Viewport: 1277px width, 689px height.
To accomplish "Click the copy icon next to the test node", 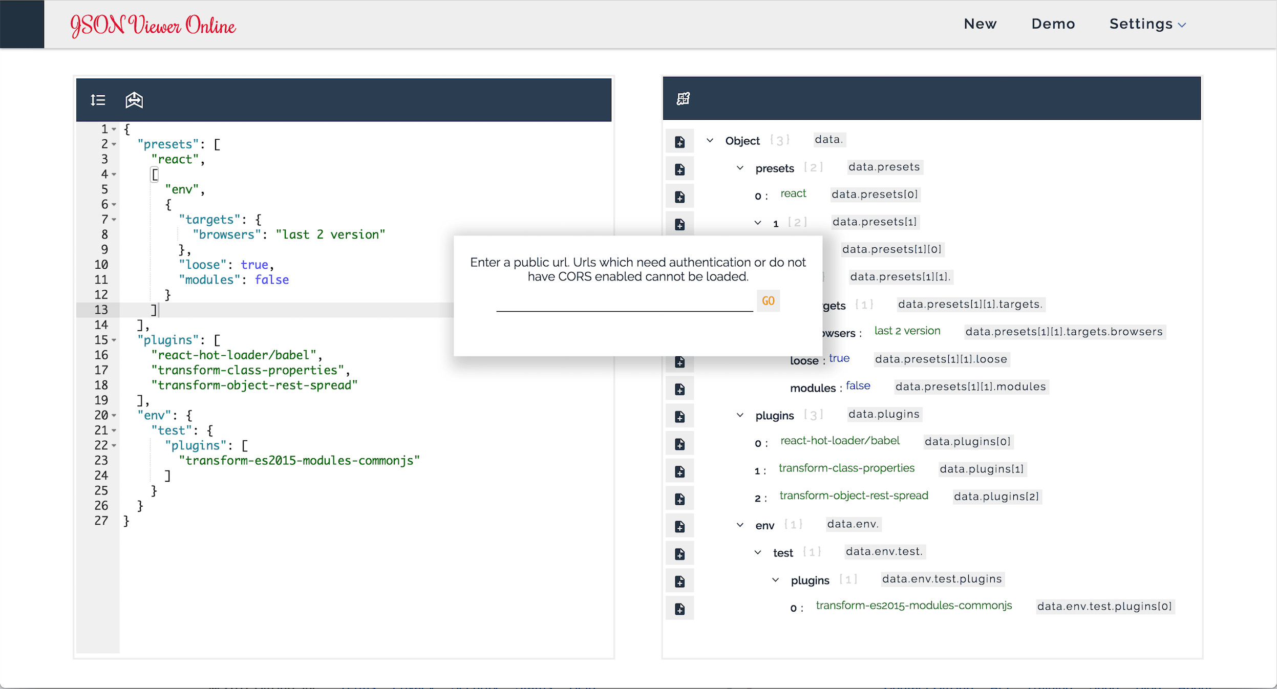I will [679, 553].
